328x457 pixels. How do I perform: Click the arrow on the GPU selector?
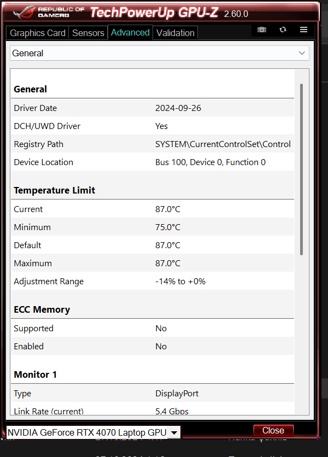[x=174, y=432]
